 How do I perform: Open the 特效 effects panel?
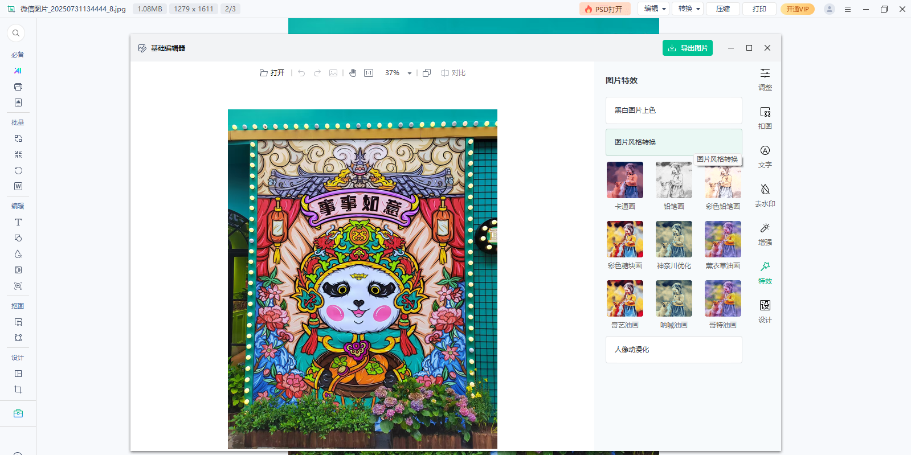[x=765, y=273]
